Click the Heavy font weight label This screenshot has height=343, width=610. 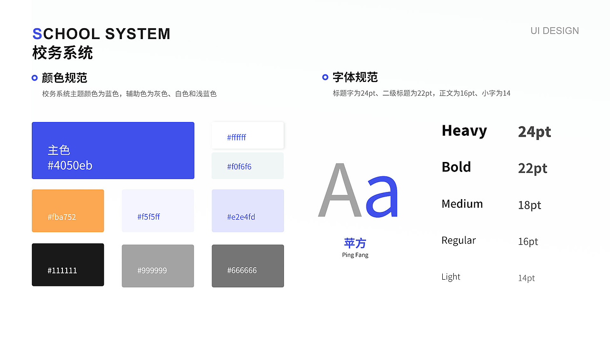click(464, 131)
